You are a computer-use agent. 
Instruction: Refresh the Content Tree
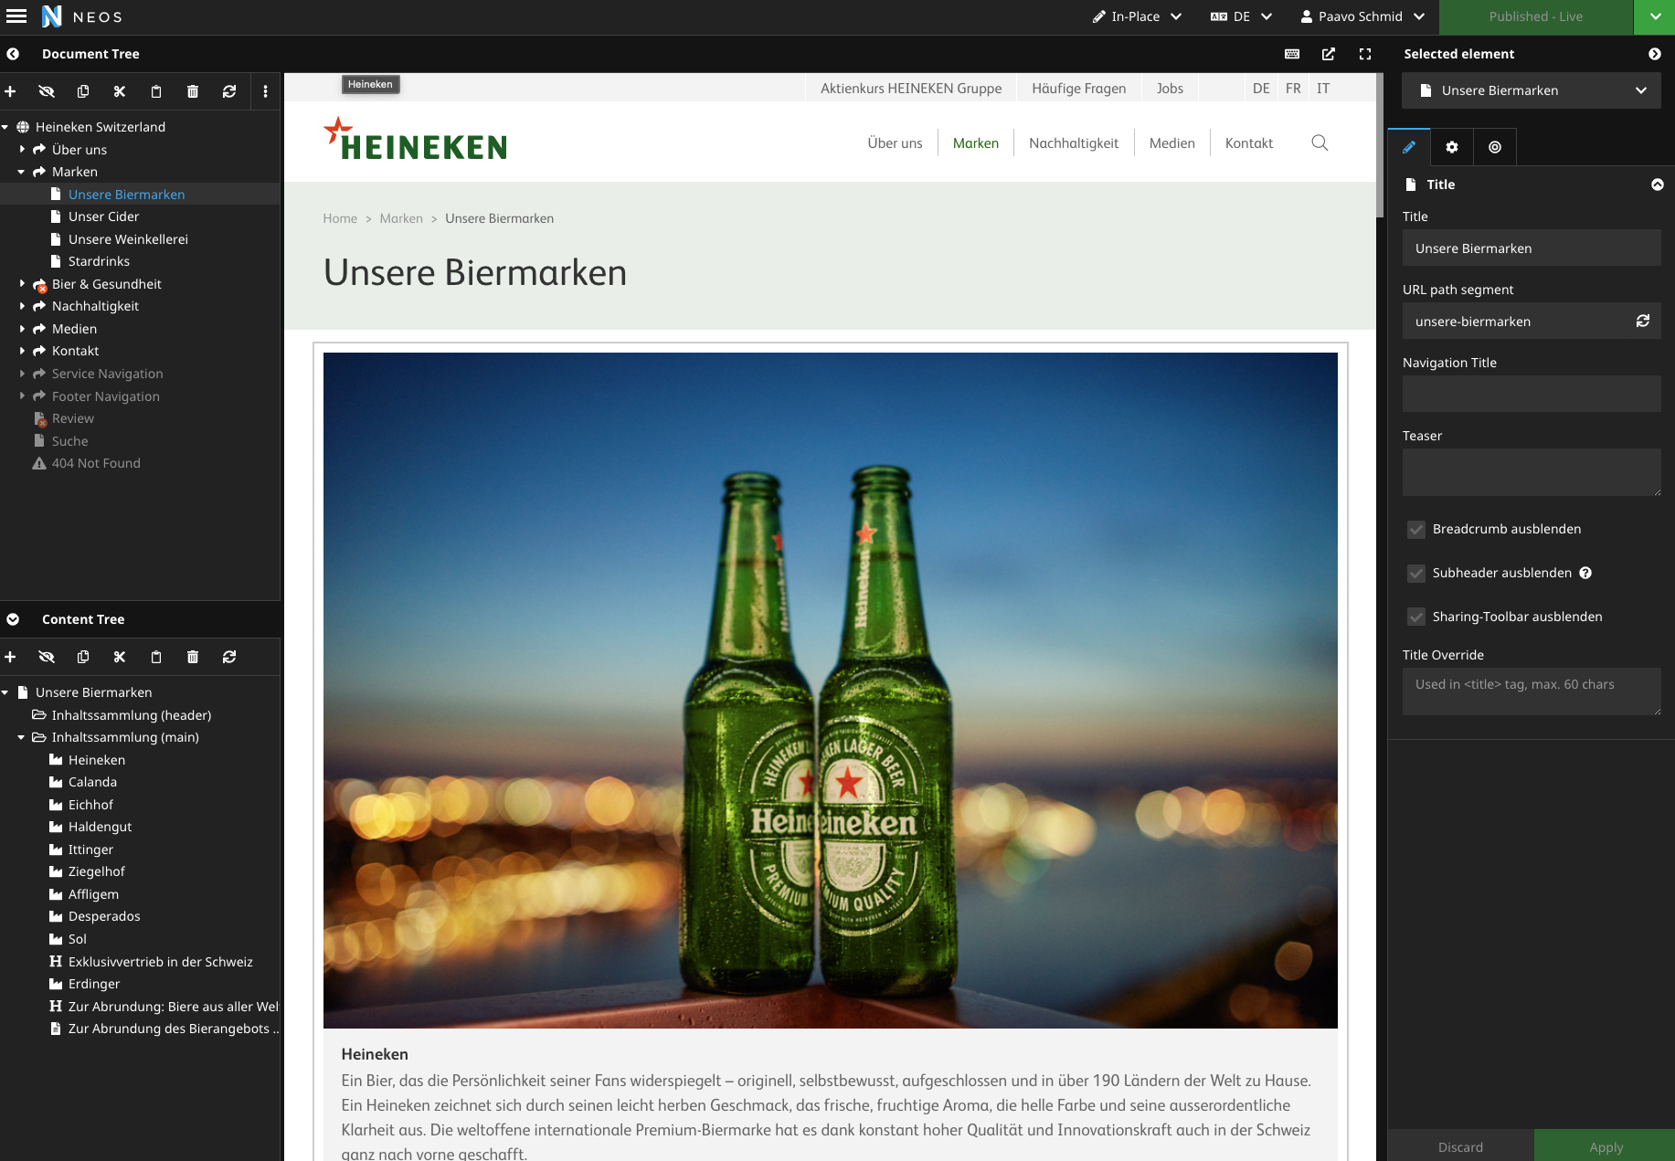point(229,657)
